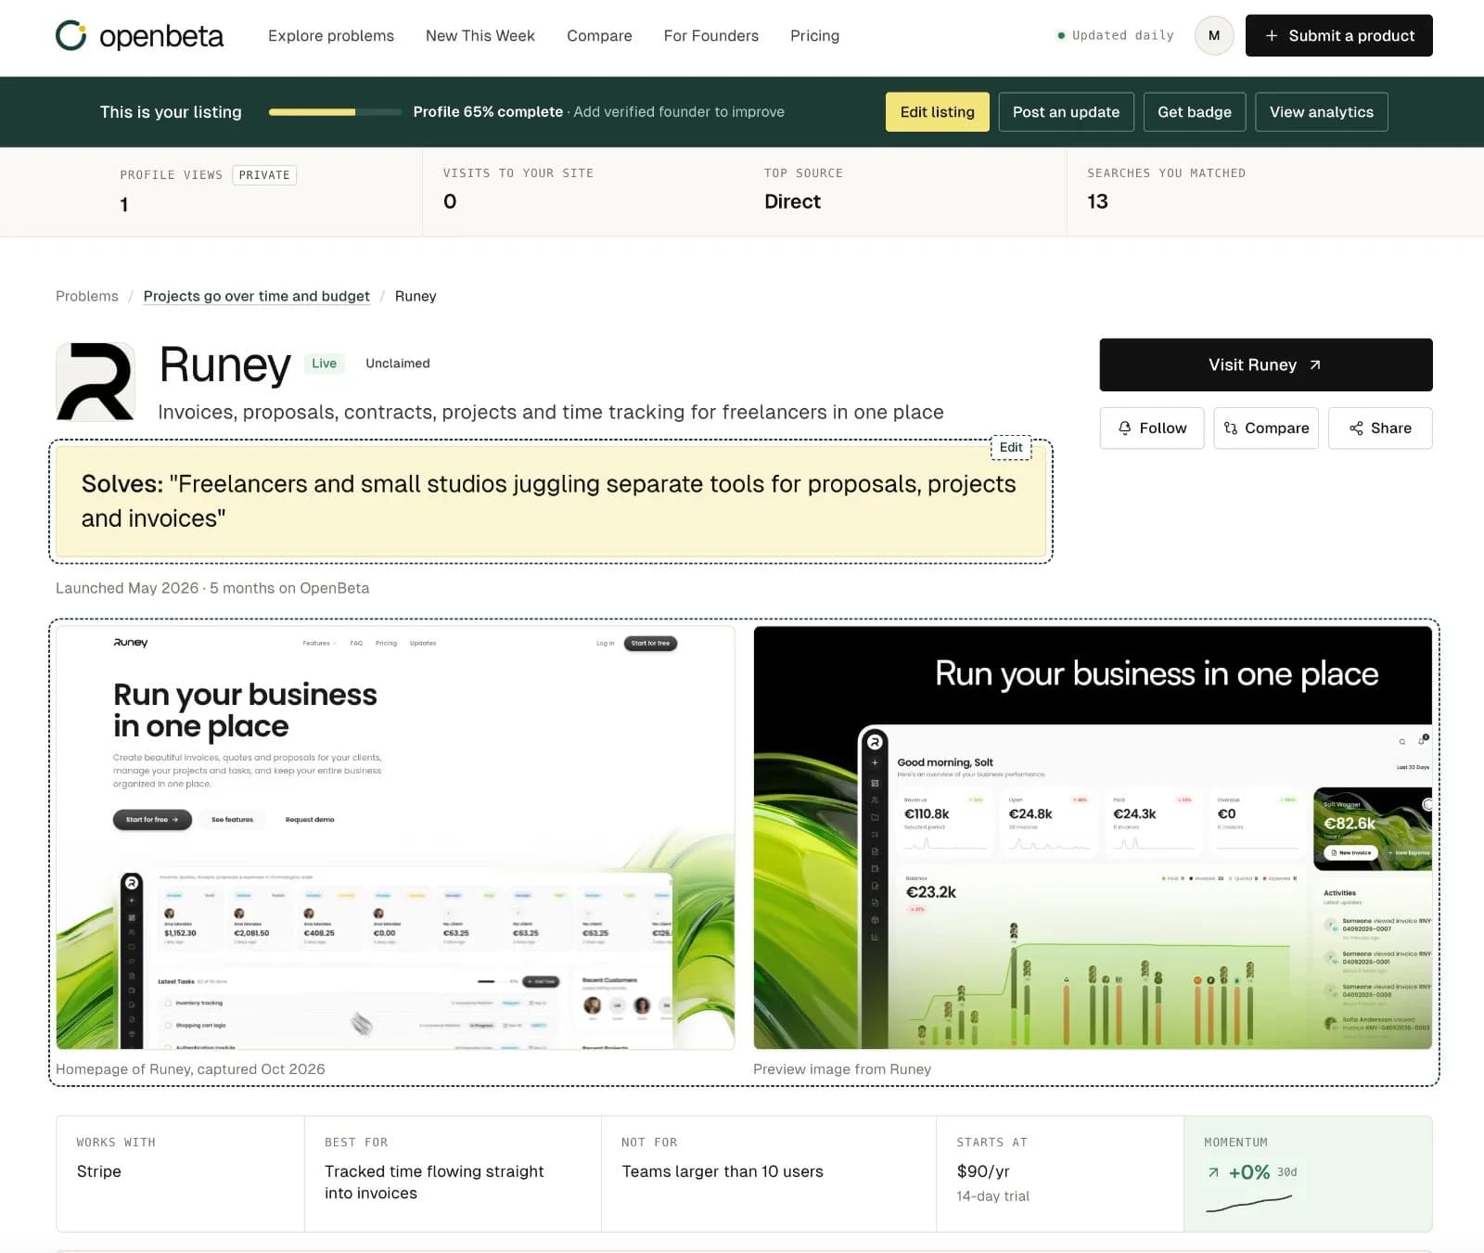Open For Founders page
The height and width of the screenshot is (1253, 1484).
click(x=711, y=36)
